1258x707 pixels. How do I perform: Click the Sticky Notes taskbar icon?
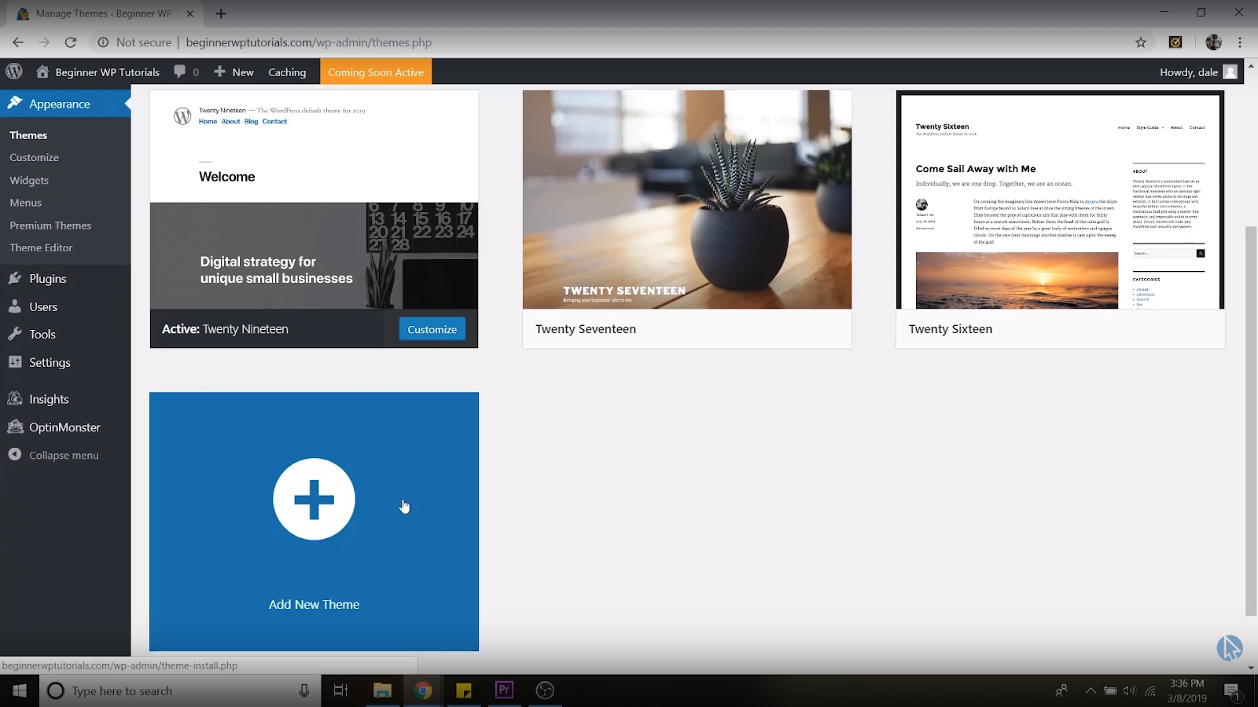(464, 691)
